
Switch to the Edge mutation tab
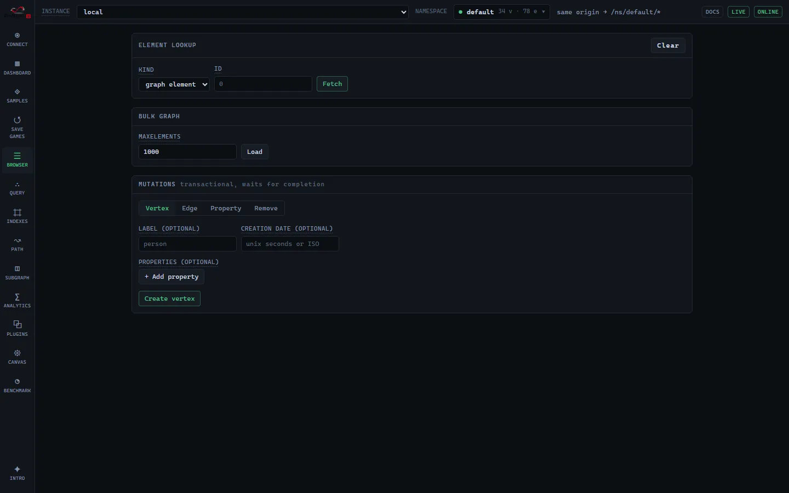point(190,208)
